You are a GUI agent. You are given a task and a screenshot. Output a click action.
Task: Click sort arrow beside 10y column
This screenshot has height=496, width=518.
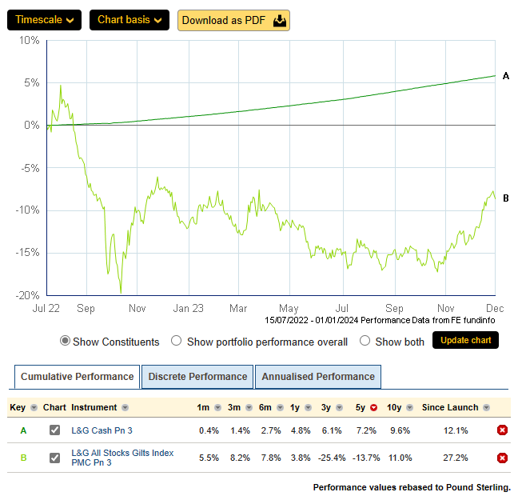(410, 408)
